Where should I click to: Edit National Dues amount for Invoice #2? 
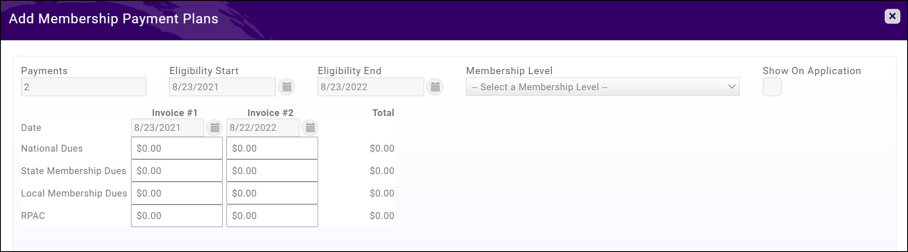[x=272, y=148]
